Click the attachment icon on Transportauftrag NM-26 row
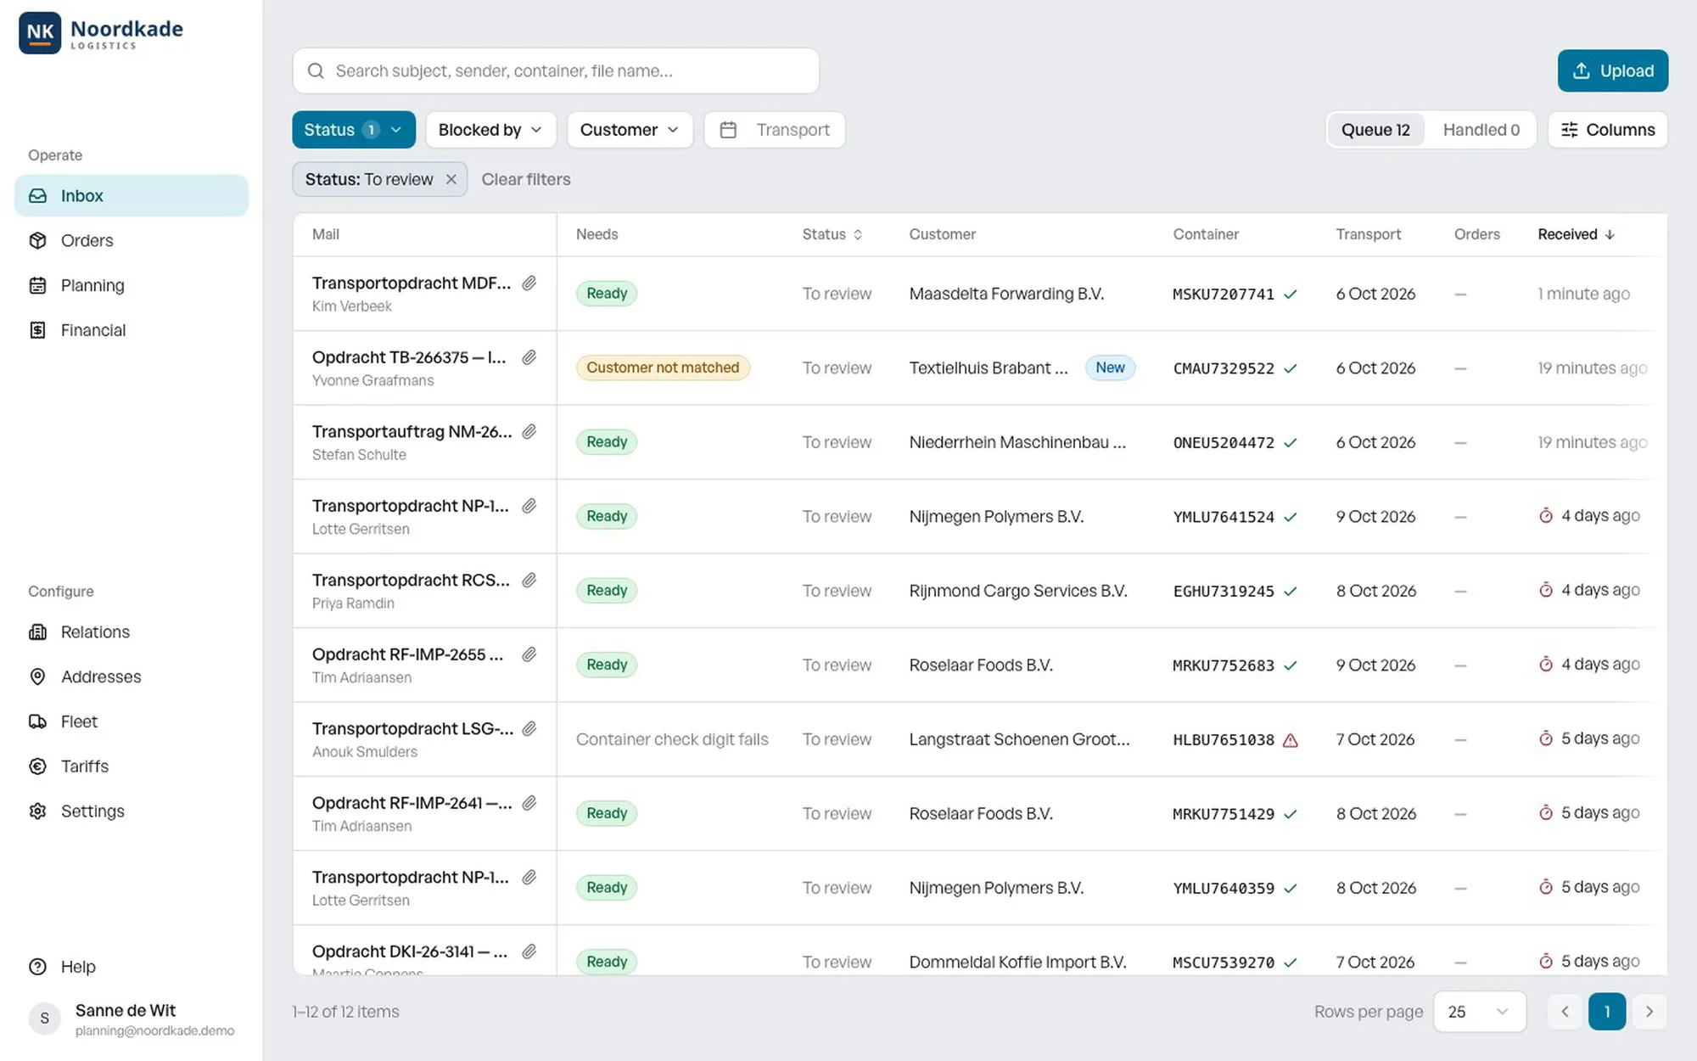This screenshot has width=1697, height=1061. pyautogui.click(x=529, y=432)
